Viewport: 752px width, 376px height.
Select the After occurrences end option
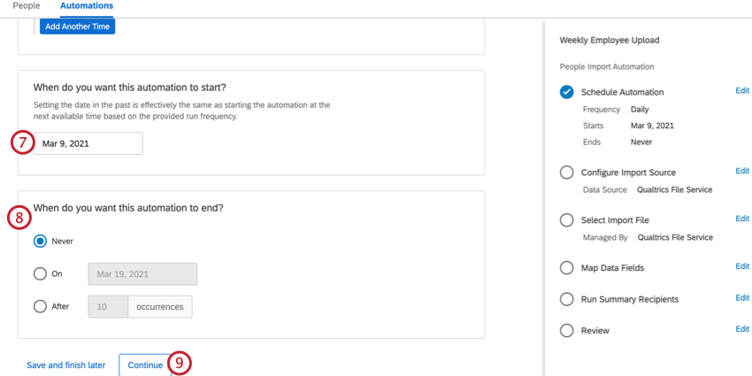point(40,306)
